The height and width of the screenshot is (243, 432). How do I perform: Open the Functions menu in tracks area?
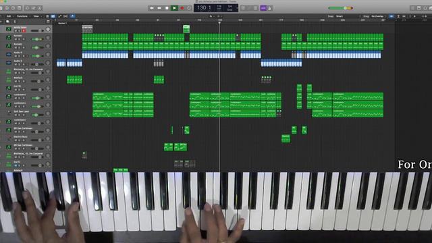(x=22, y=16)
